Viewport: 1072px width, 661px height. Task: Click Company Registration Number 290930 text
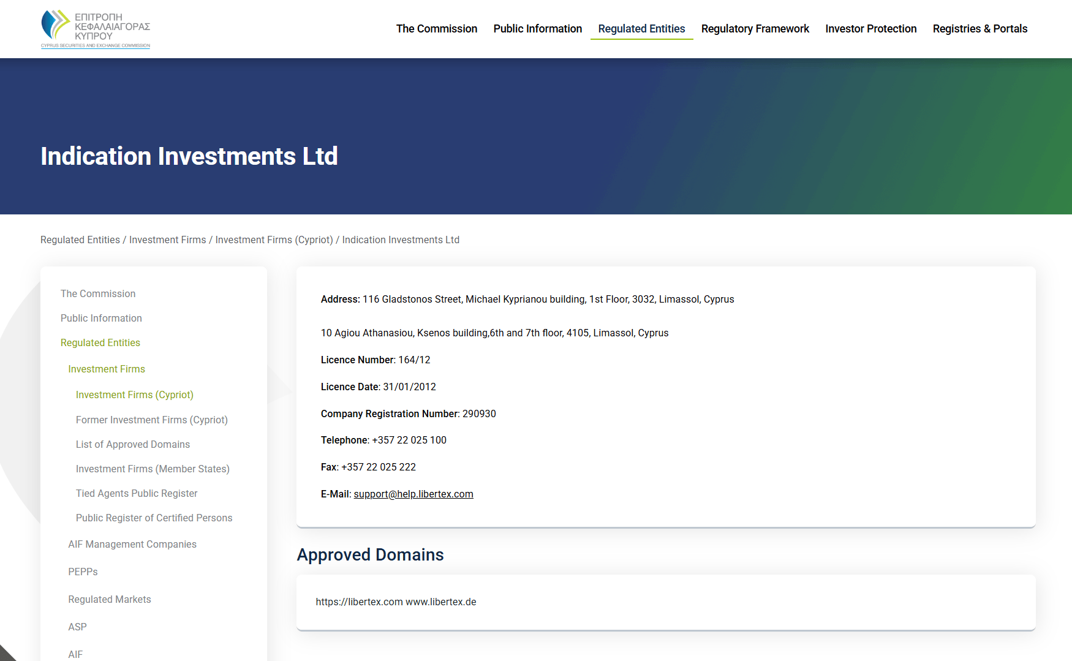click(x=409, y=414)
